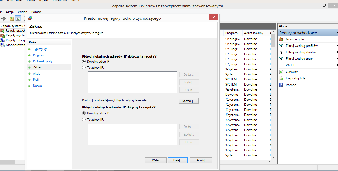
Task: Expand the Filtruj według grup submenu arrow
Action: pos(337,59)
